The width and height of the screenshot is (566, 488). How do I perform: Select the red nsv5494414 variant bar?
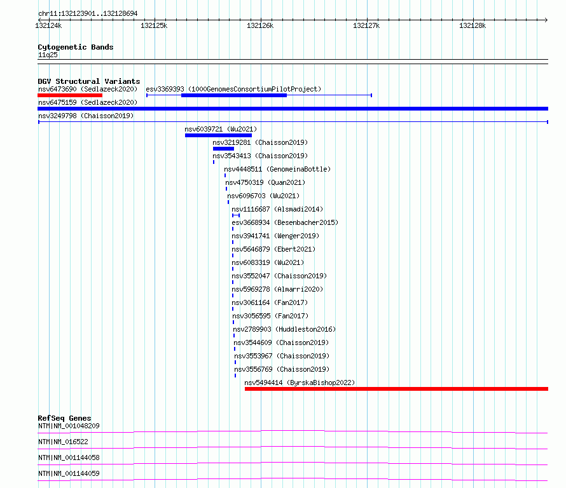(396, 389)
